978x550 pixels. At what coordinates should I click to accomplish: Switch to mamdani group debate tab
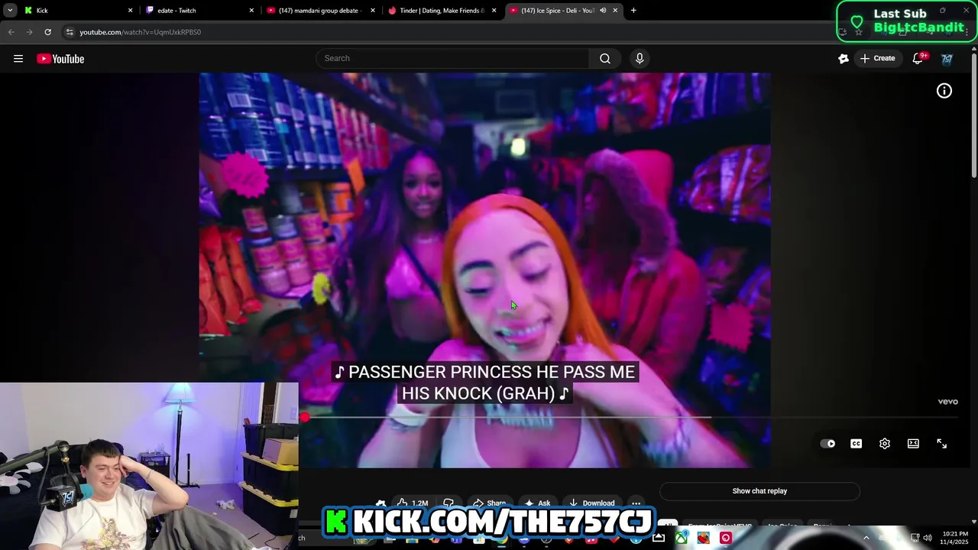click(321, 11)
